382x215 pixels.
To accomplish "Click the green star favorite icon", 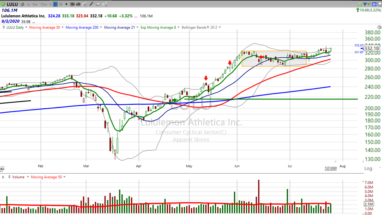I will tap(360, 4).
